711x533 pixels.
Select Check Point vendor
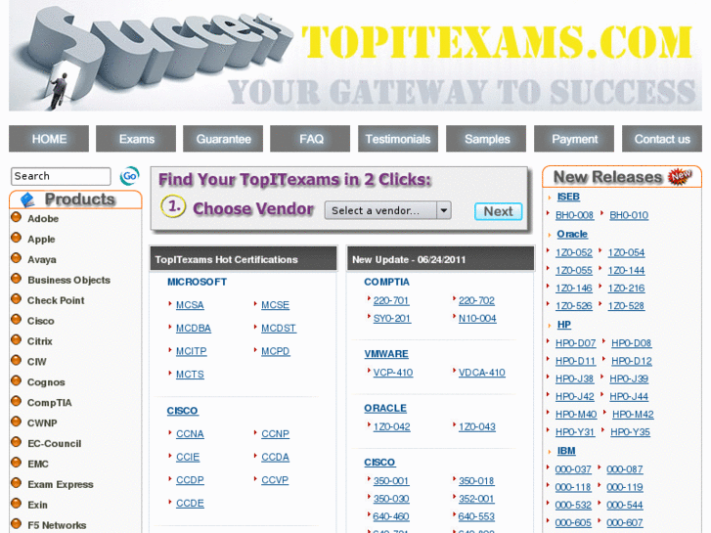tap(56, 300)
